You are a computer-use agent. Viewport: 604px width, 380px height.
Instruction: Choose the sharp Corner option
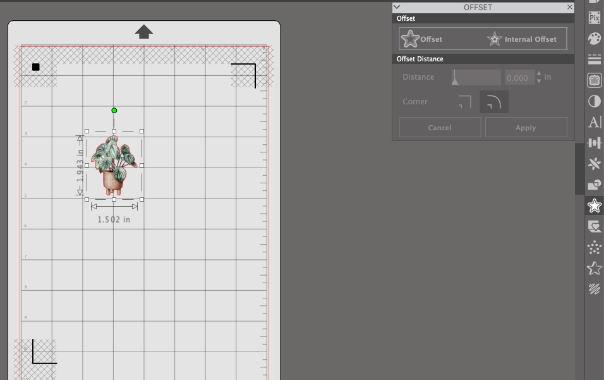465,102
